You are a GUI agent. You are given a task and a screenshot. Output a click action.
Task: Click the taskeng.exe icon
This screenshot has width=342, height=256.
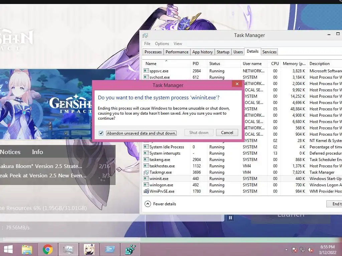146,159
